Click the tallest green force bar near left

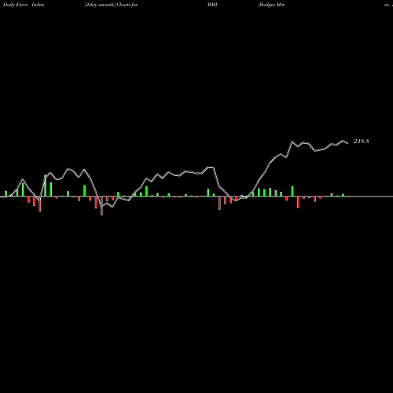46,185
